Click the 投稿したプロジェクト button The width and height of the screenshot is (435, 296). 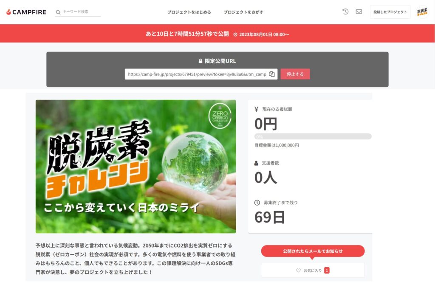click(x=390, y=12)
